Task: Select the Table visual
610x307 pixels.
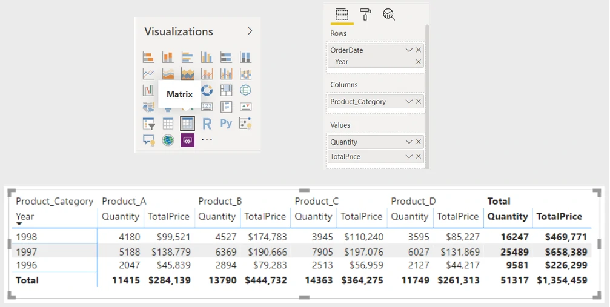Action: (168, 124)
